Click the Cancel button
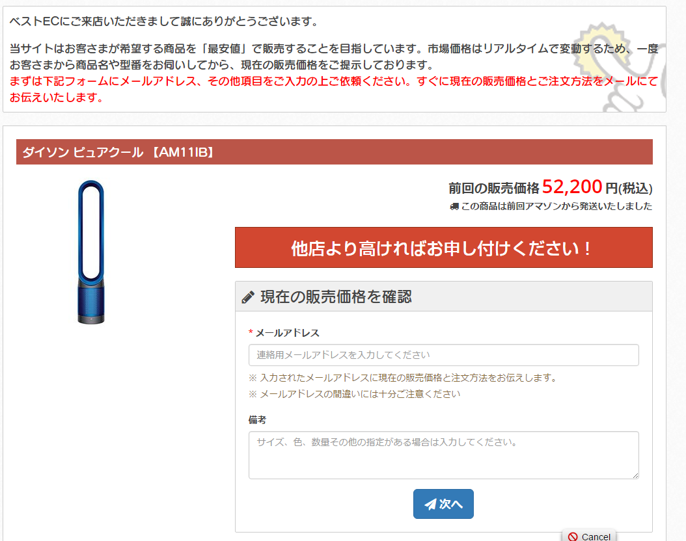 tap(589, 536)
